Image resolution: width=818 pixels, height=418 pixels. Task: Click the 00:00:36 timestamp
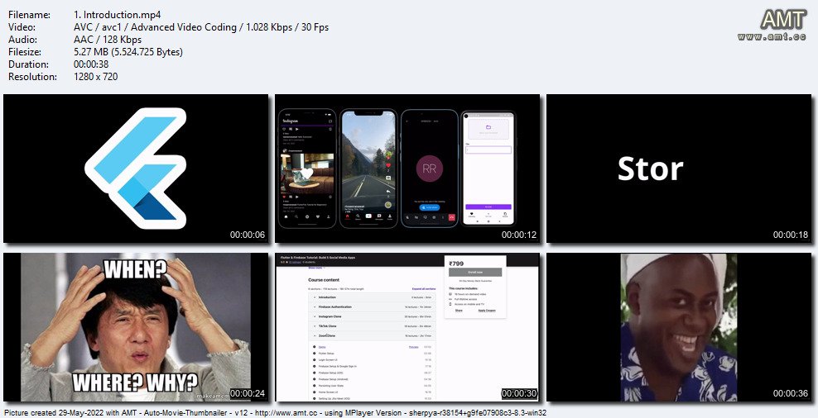click(791, 393)
